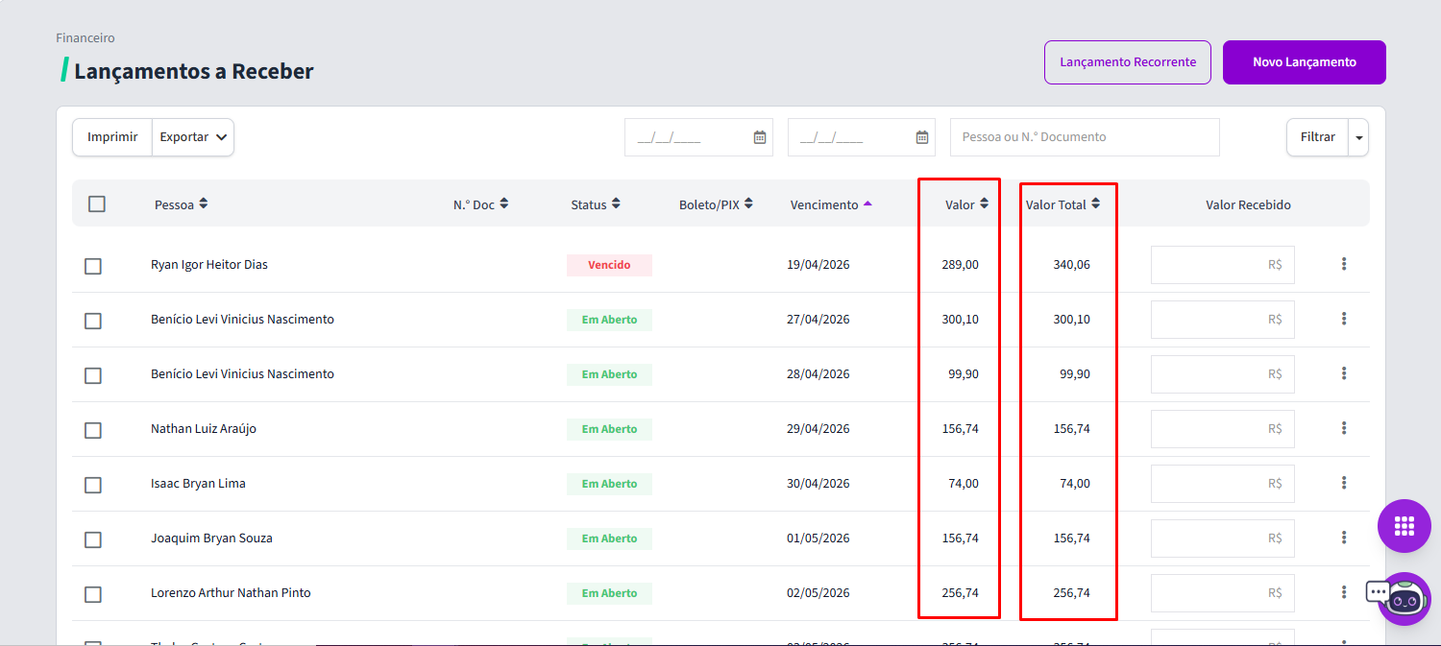Image resolution: width=1441 pixels, height=646 pixels.
Task: Expand the Exportar dropdown
Action: coord(193,137)
